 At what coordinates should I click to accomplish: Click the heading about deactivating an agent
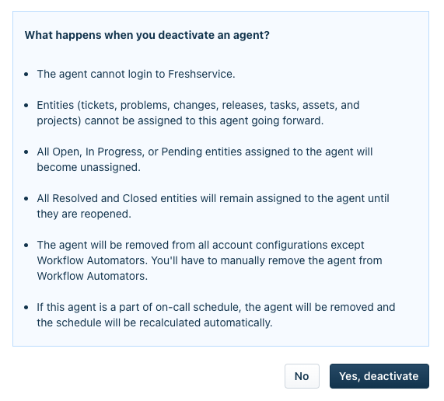click(x=147, y=35)
